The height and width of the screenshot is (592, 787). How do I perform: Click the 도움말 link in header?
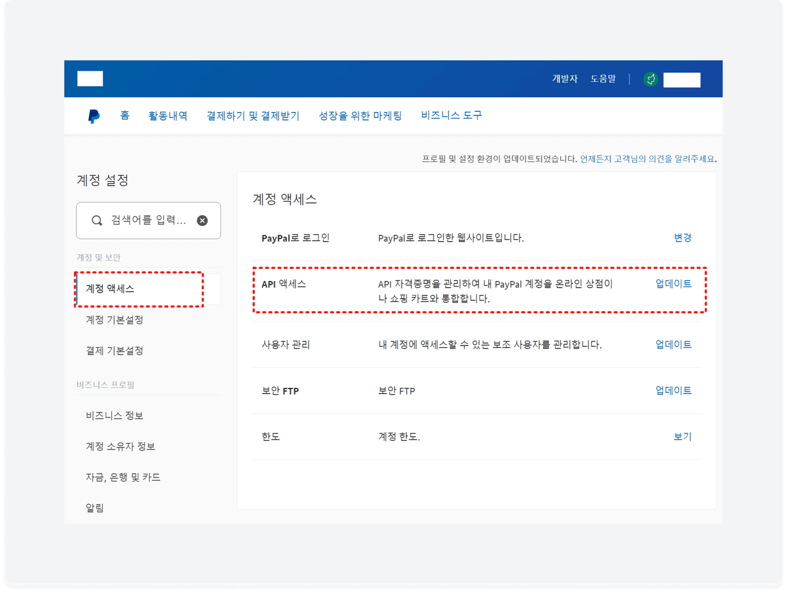(603, 79)
